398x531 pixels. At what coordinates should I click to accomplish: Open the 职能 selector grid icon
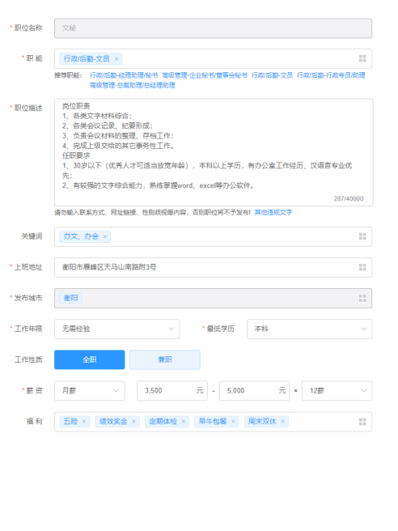[362, 58]
